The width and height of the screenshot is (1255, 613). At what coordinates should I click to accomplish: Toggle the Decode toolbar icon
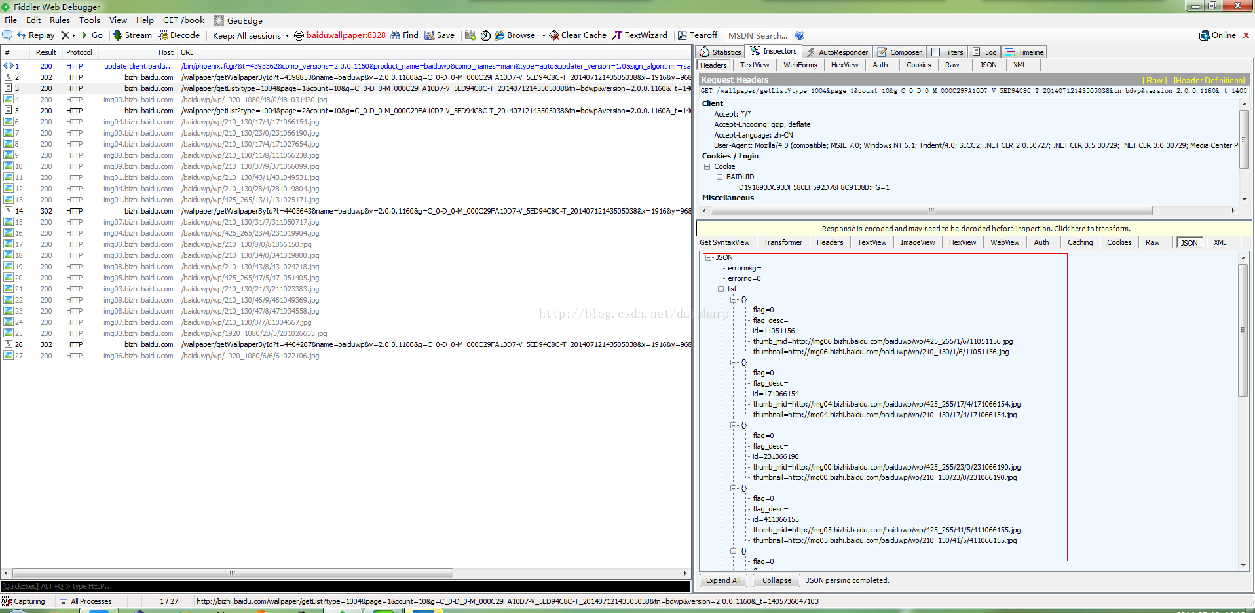[163, 35]
